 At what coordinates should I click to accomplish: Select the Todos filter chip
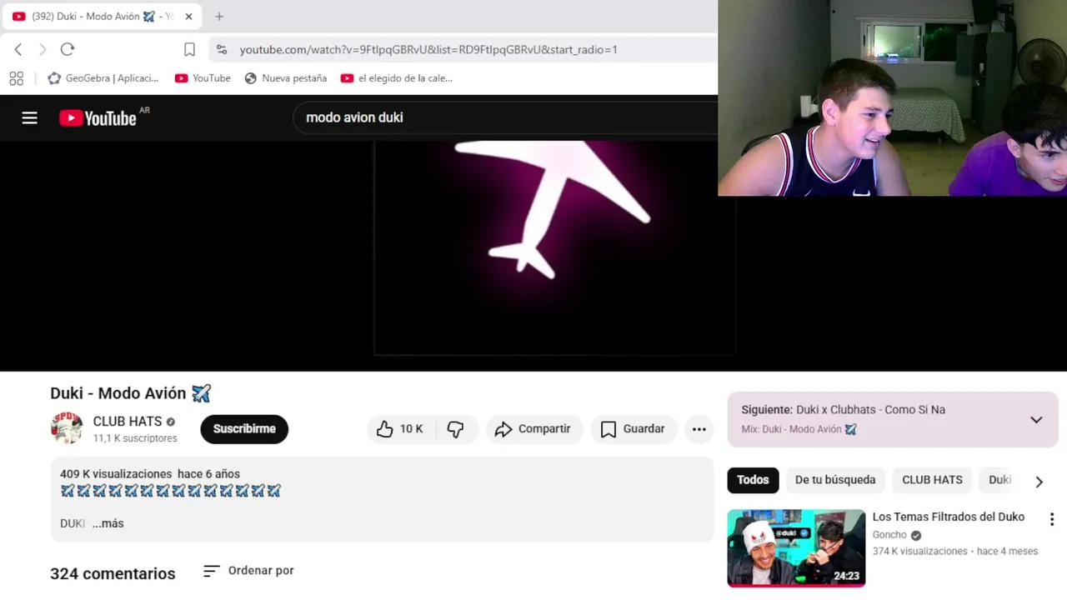[753, 480]
